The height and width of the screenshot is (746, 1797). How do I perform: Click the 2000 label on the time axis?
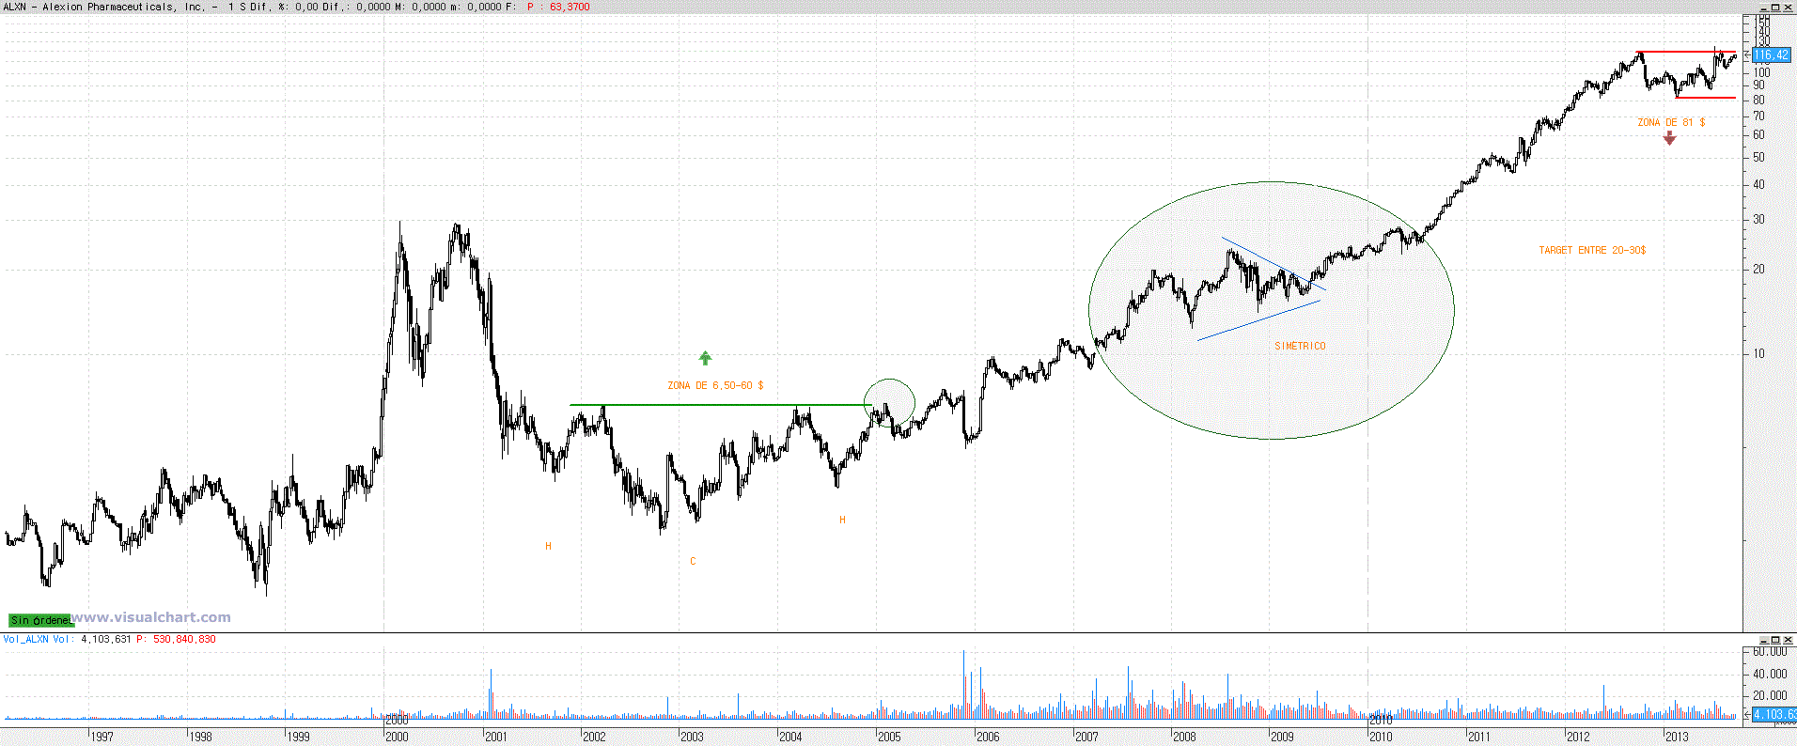tap(397, 737)
